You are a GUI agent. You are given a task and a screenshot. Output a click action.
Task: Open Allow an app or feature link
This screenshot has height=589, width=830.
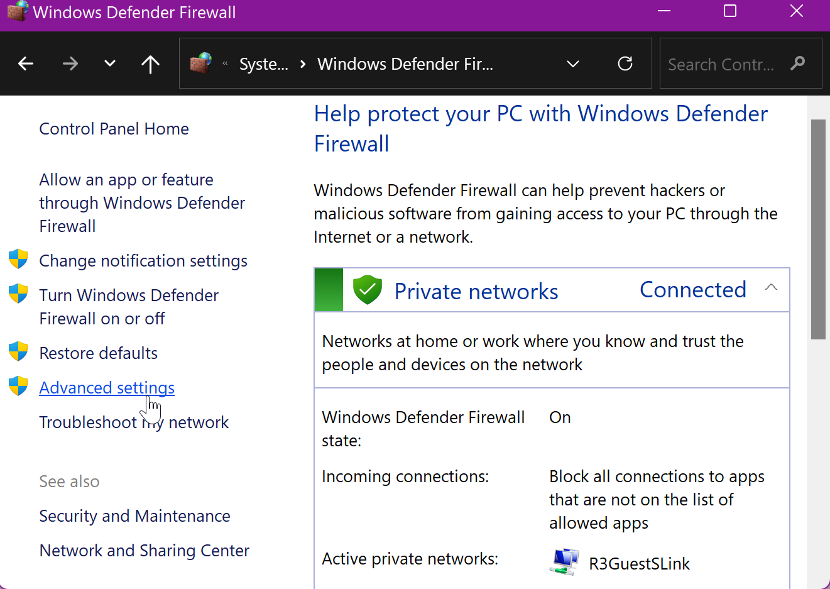coord(142,203)
